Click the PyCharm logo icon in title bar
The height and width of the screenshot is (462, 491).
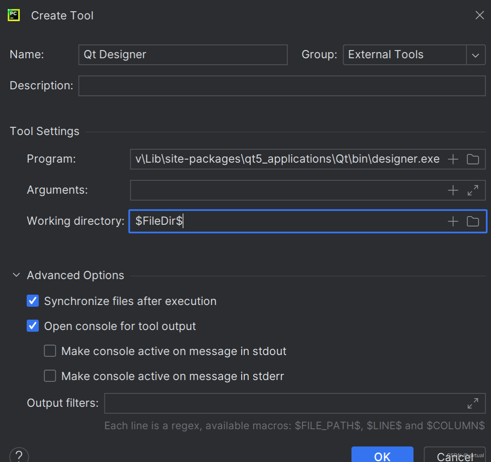(14, 16)
